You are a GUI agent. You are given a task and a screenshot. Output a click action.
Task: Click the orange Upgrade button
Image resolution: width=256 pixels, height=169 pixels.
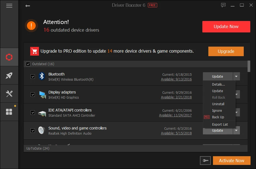(x=226, y=51)
